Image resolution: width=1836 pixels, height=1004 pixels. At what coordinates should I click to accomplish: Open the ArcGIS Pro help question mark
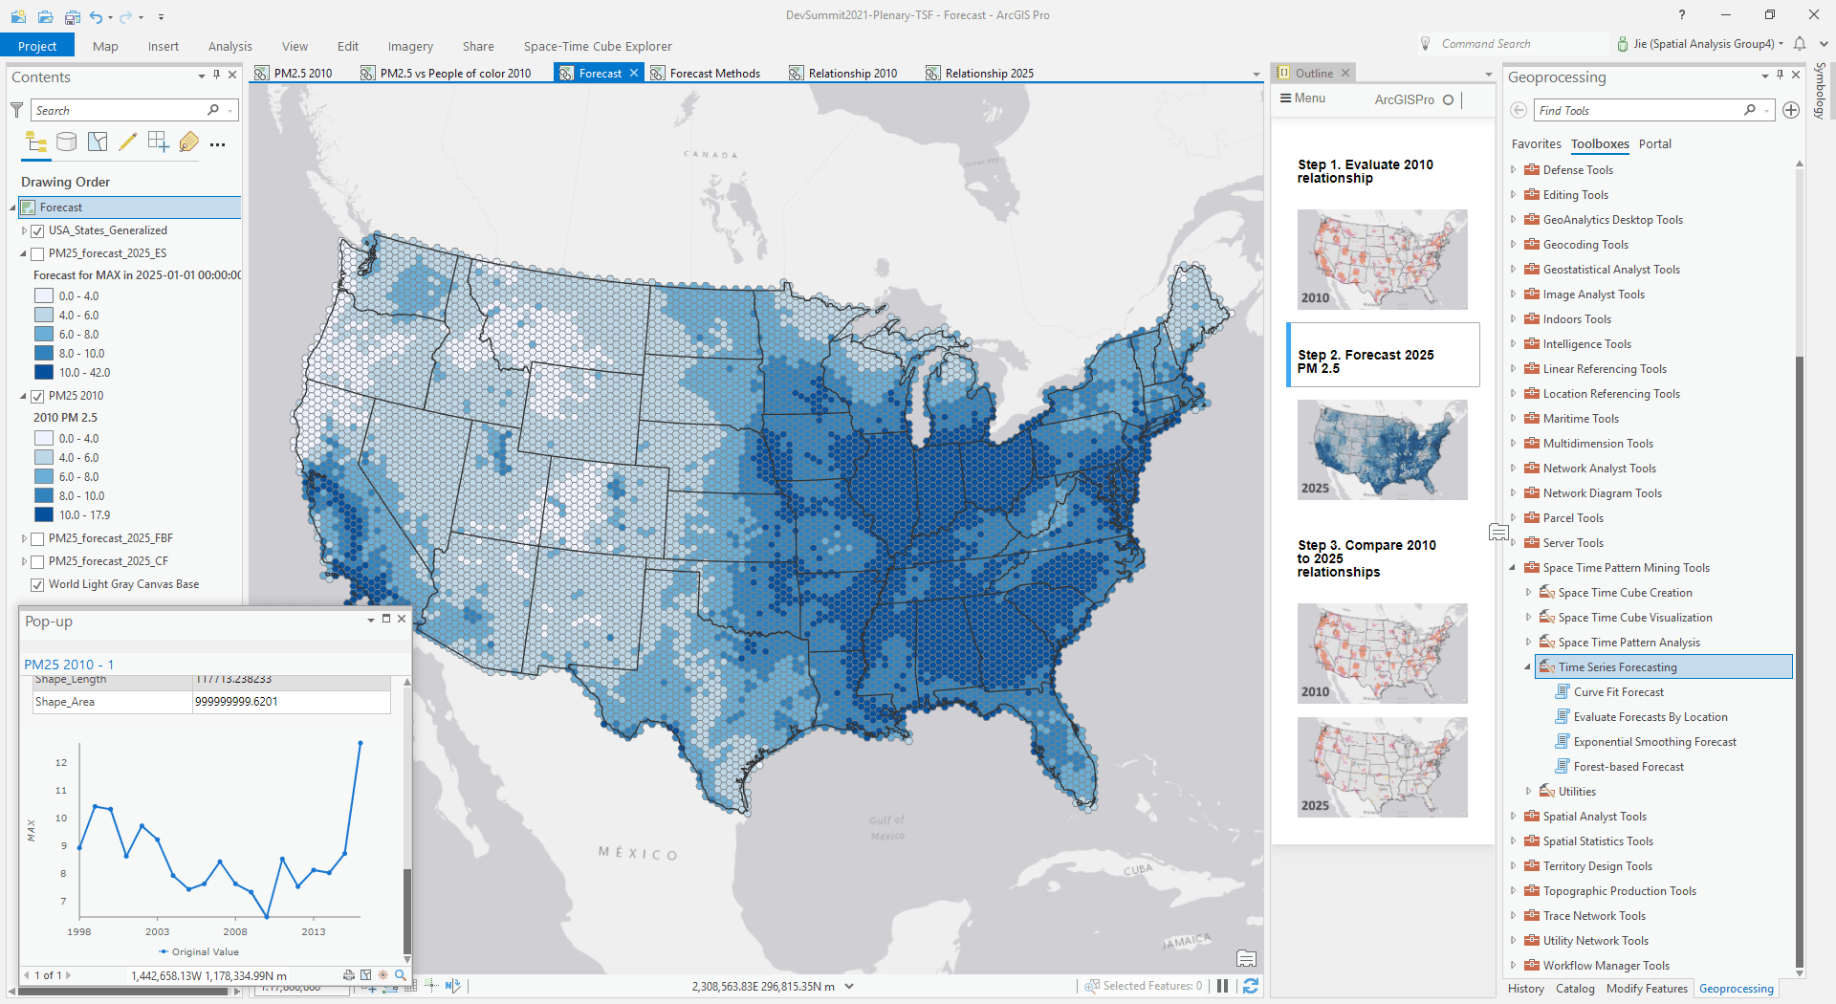click(1682, 14)
